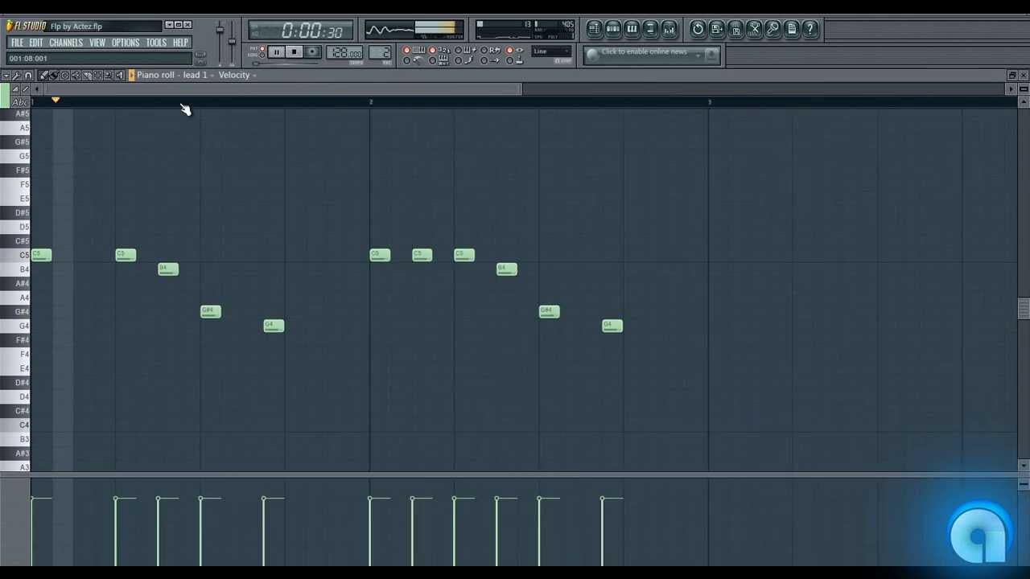Image resolution: width=1030 pixels, height=579 pixels.
Task: Click to enable online news
Action: pos(645,52)
